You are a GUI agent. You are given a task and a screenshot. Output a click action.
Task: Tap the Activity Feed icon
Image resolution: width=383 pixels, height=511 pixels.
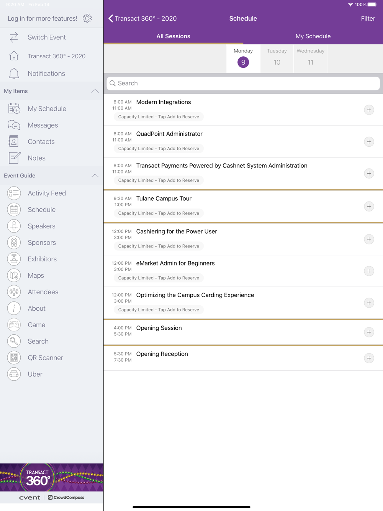14,193
